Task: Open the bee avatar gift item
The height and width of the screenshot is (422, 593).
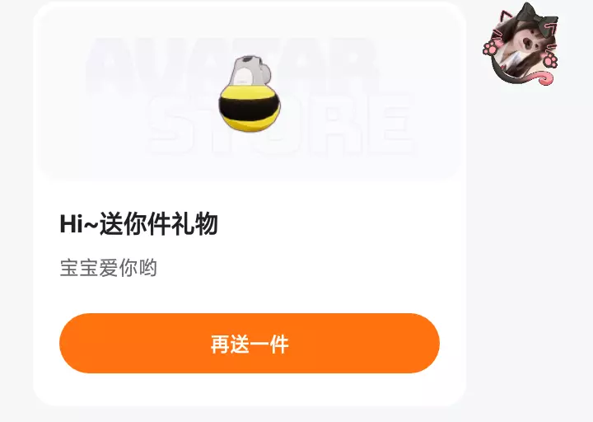Action: pos(250,93)
